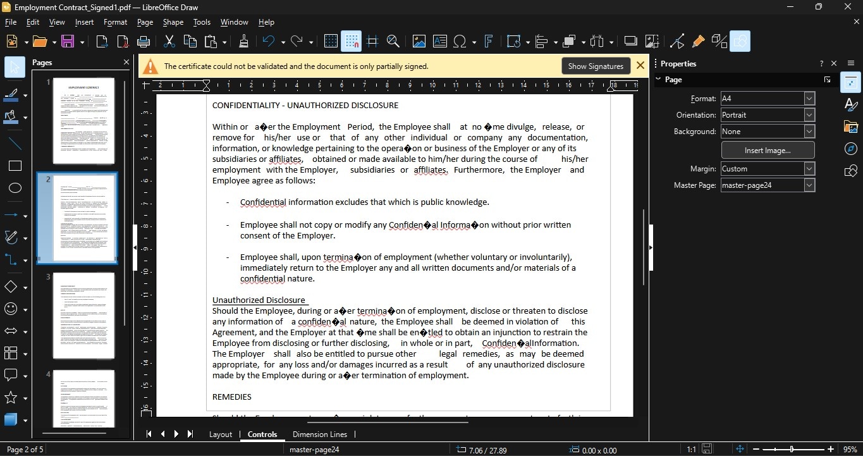The image size is (863, 456).
Task: Click the Print icon
Action: 144,42
